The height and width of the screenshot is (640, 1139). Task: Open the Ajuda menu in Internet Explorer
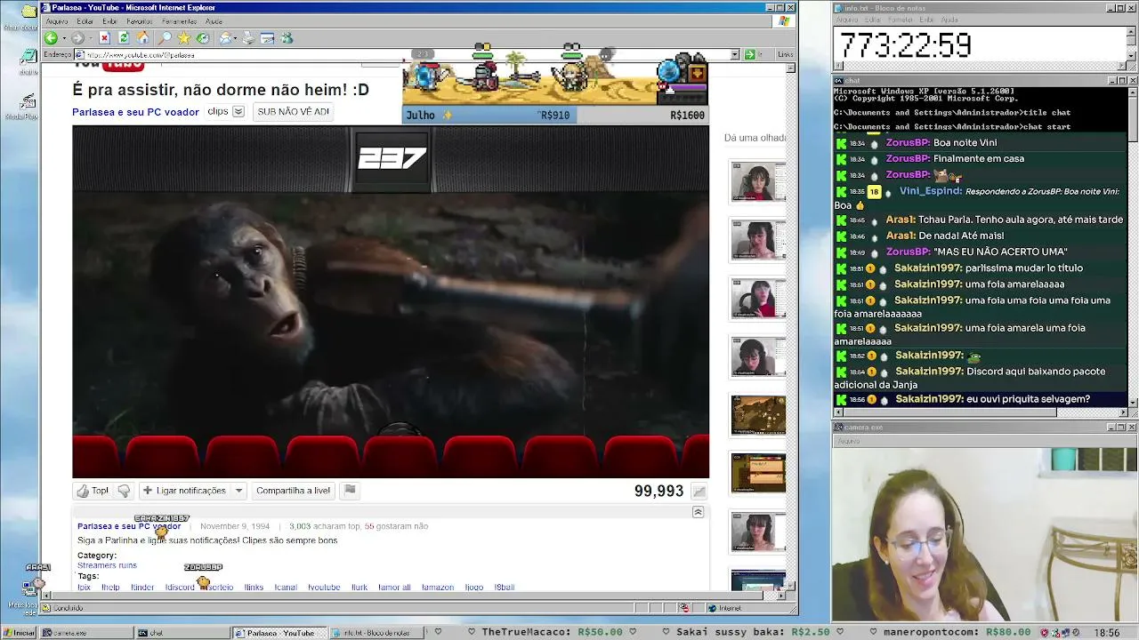pyautogui.click(x=214, y=21)
